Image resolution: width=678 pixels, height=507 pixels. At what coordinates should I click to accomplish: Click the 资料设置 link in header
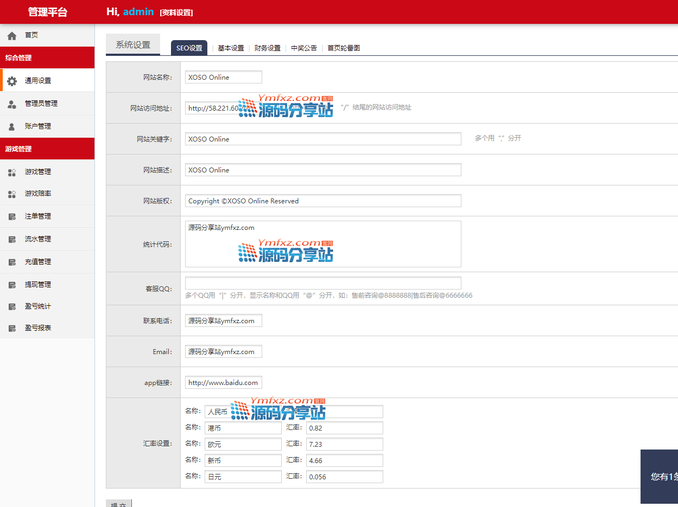(176, 12)
